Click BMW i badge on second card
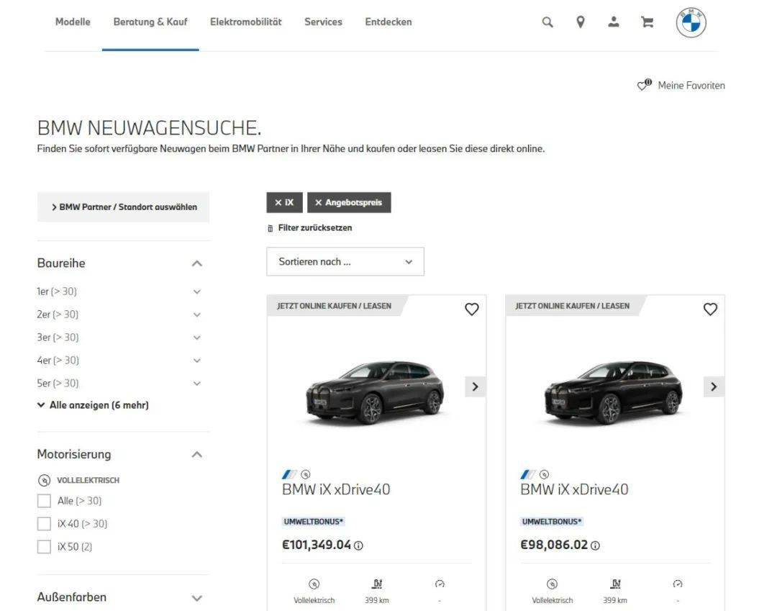This screenshot has width=777, height=611. (x=528, y=474)
